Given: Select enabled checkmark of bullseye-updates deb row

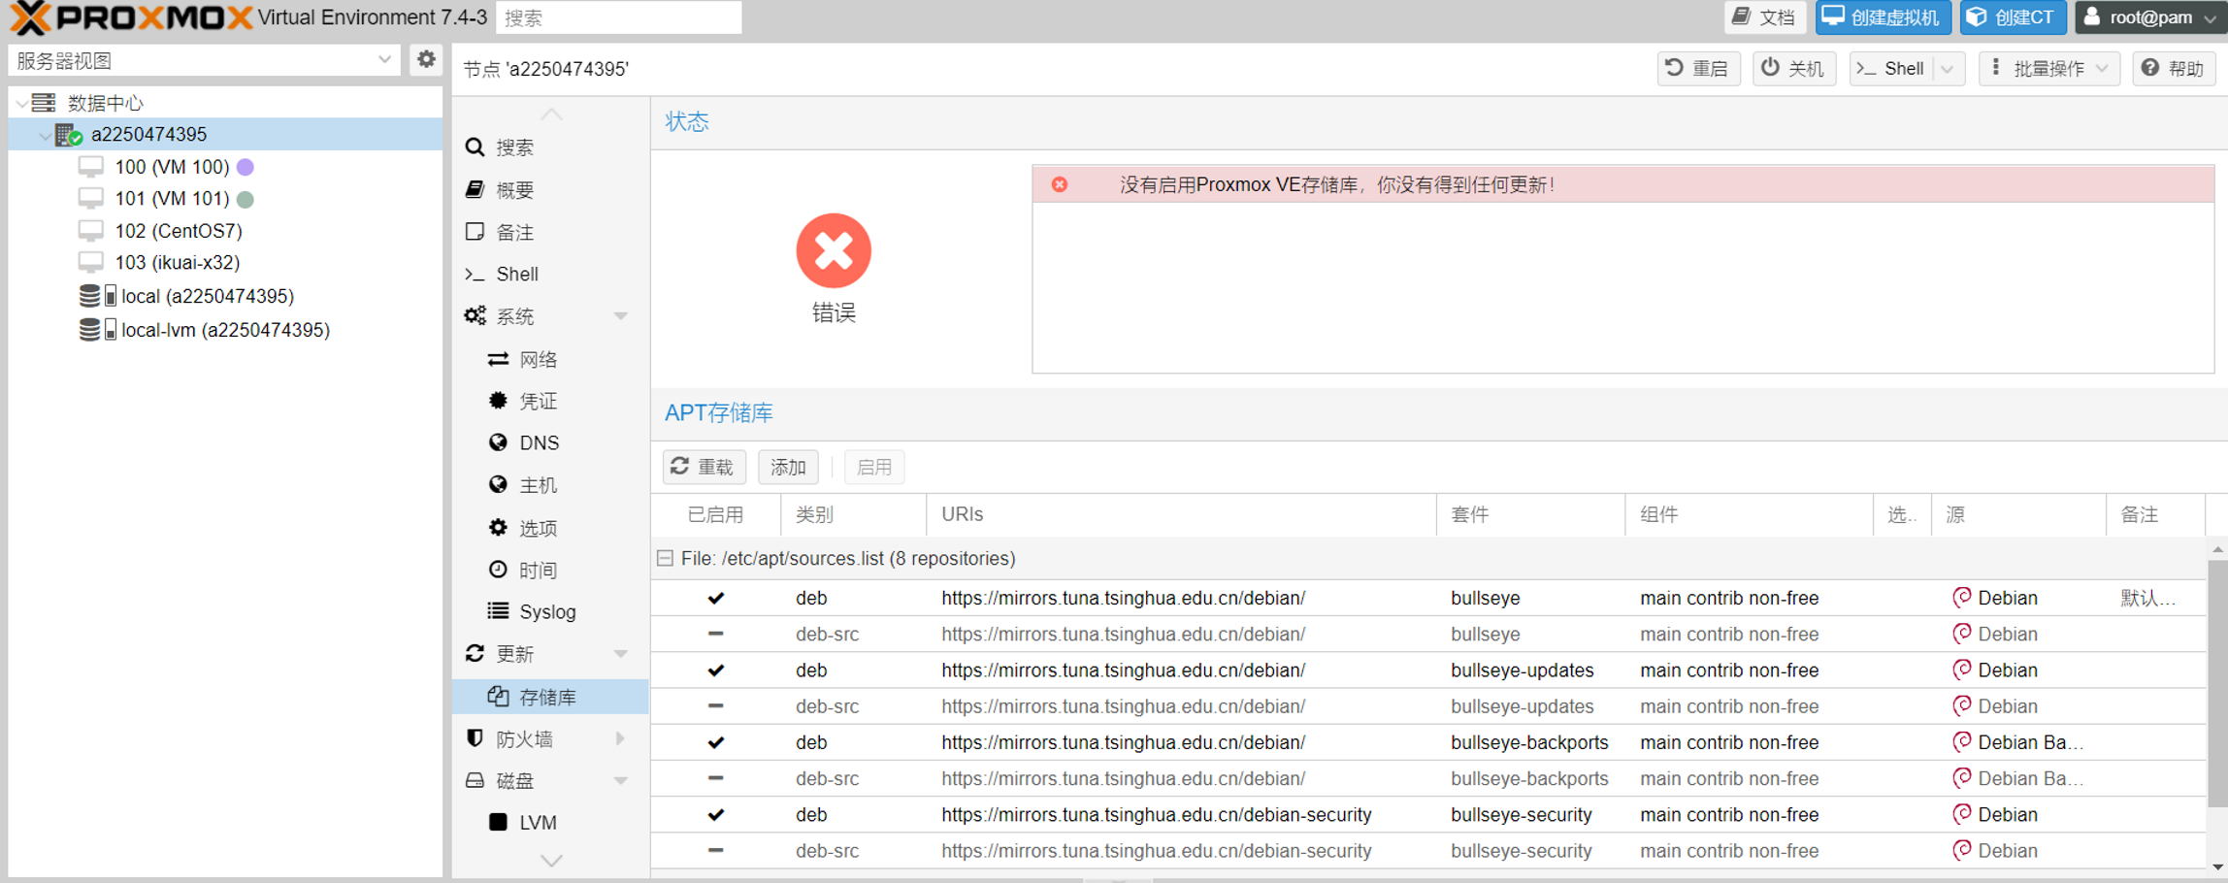Looking at the screenshot, I should click(715, 670).
